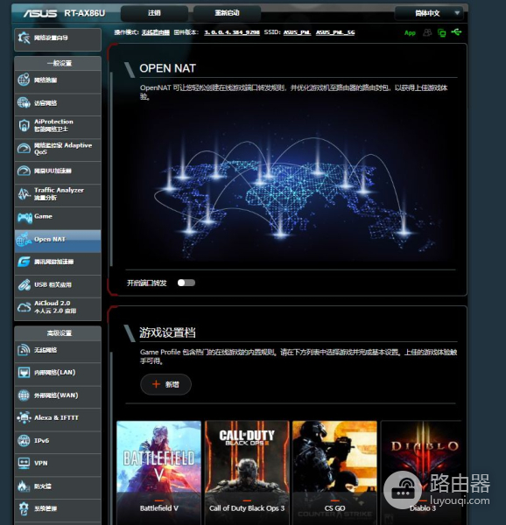Screen dimensions: 506x525
Task: Click the firmware version link
Action: [x=232, y=32]
